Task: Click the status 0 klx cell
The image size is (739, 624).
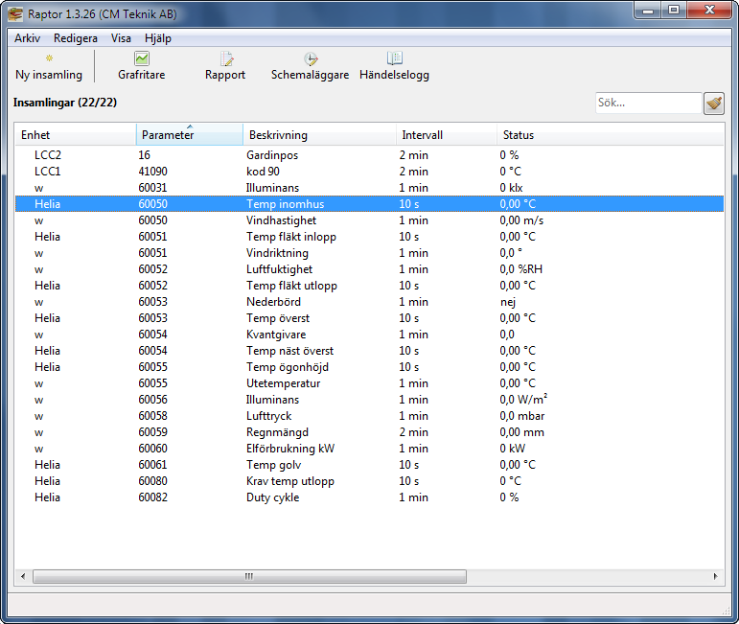Action: 511,188
